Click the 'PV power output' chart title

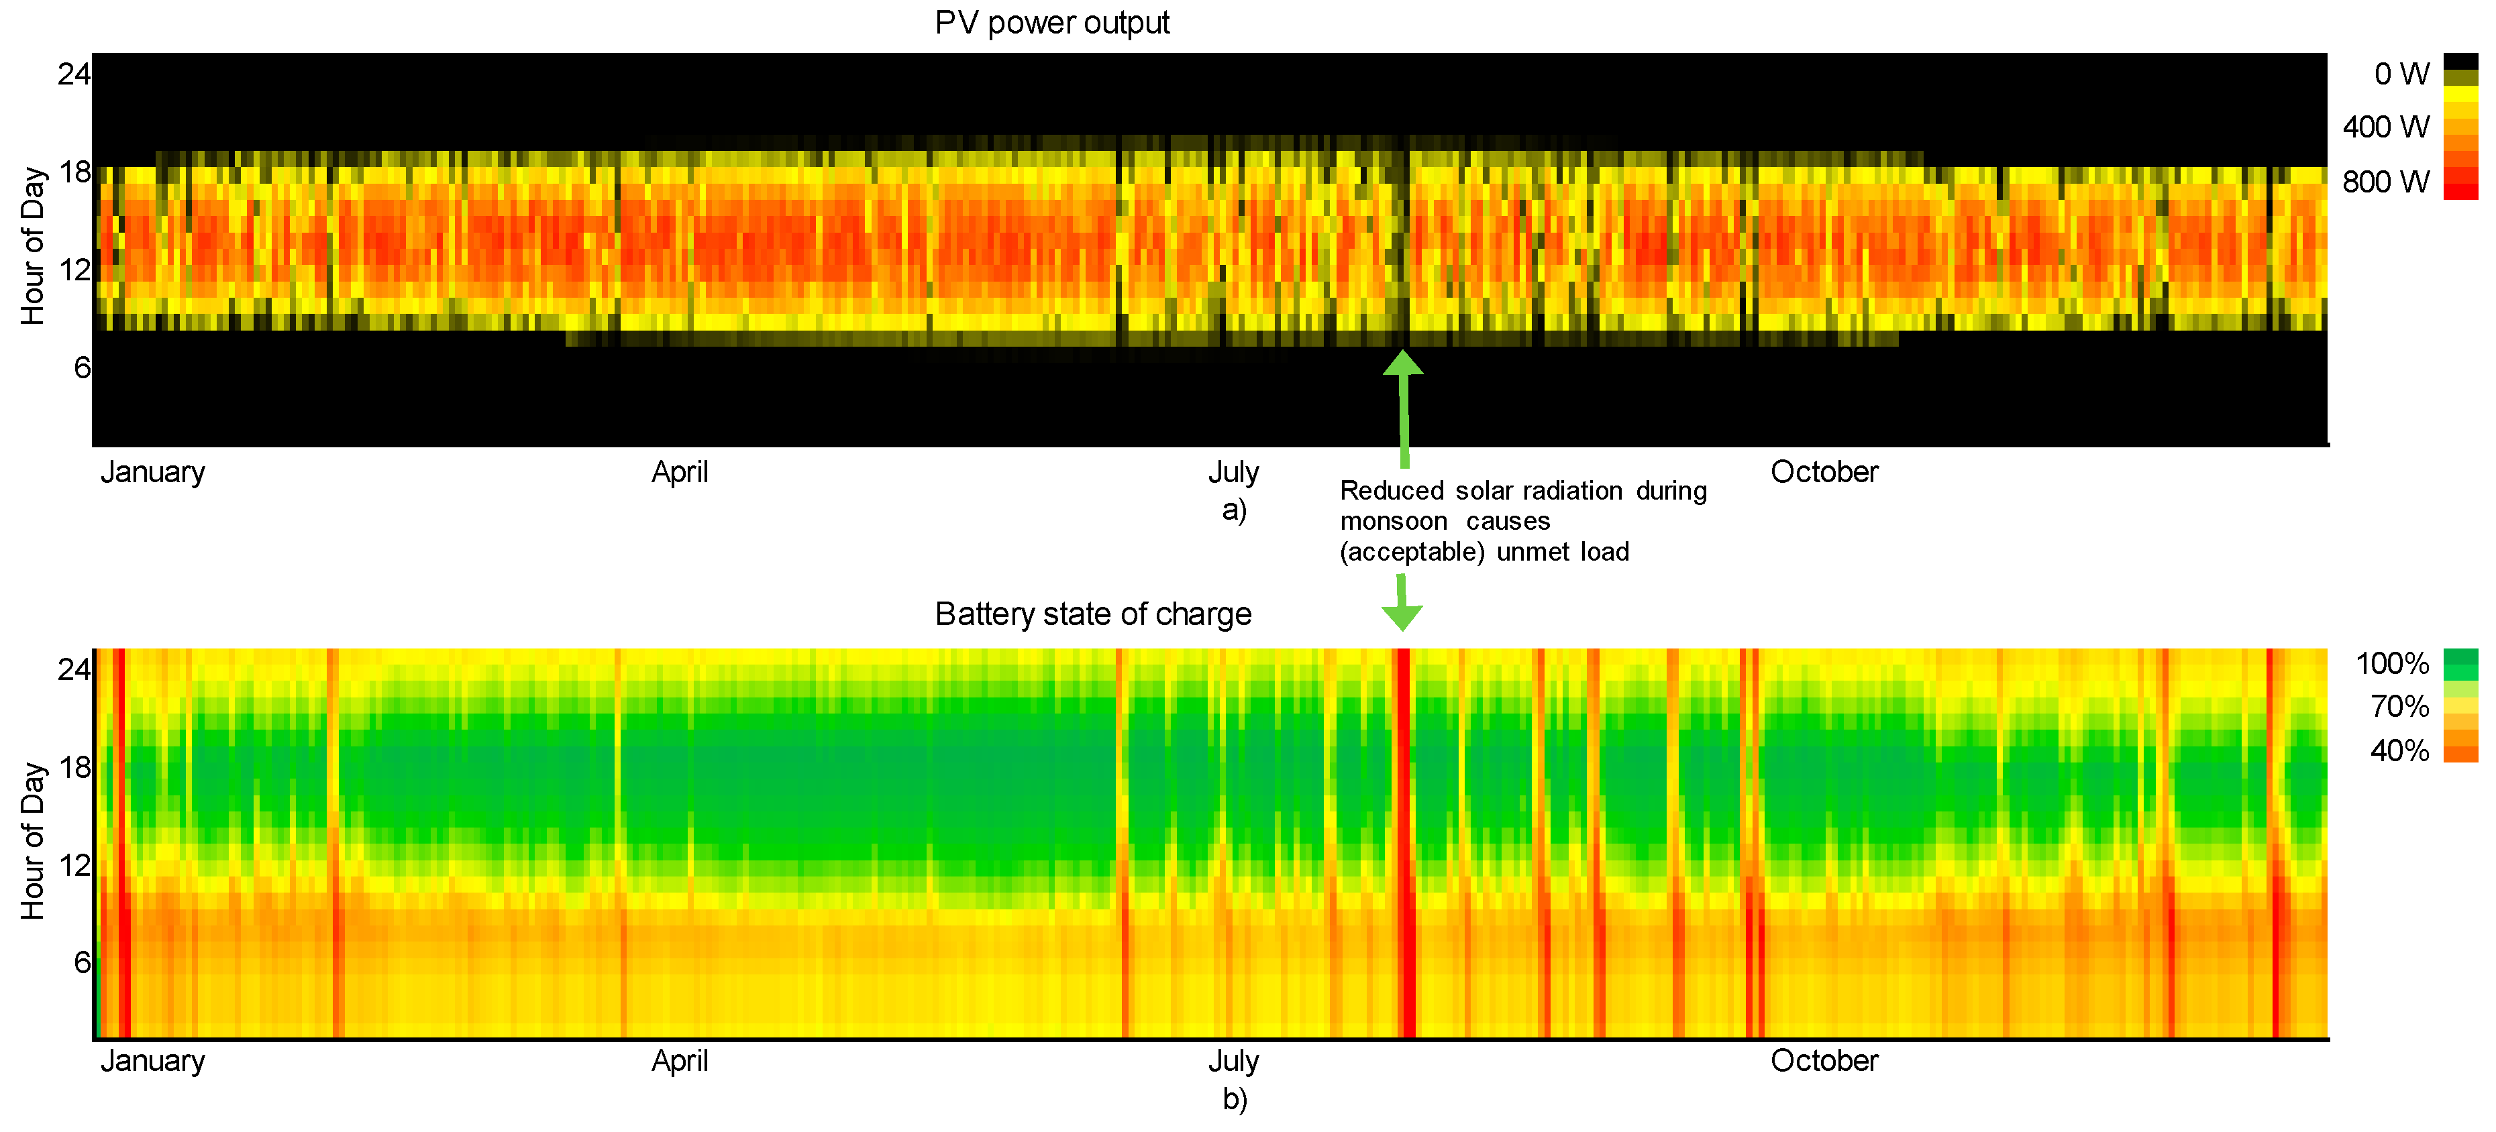(x=1051, y=22)
